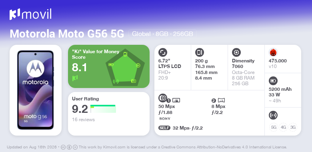Screen dimensions: 312x152
Task: Open the 16 reviews link
Action: tap(83, 120)
